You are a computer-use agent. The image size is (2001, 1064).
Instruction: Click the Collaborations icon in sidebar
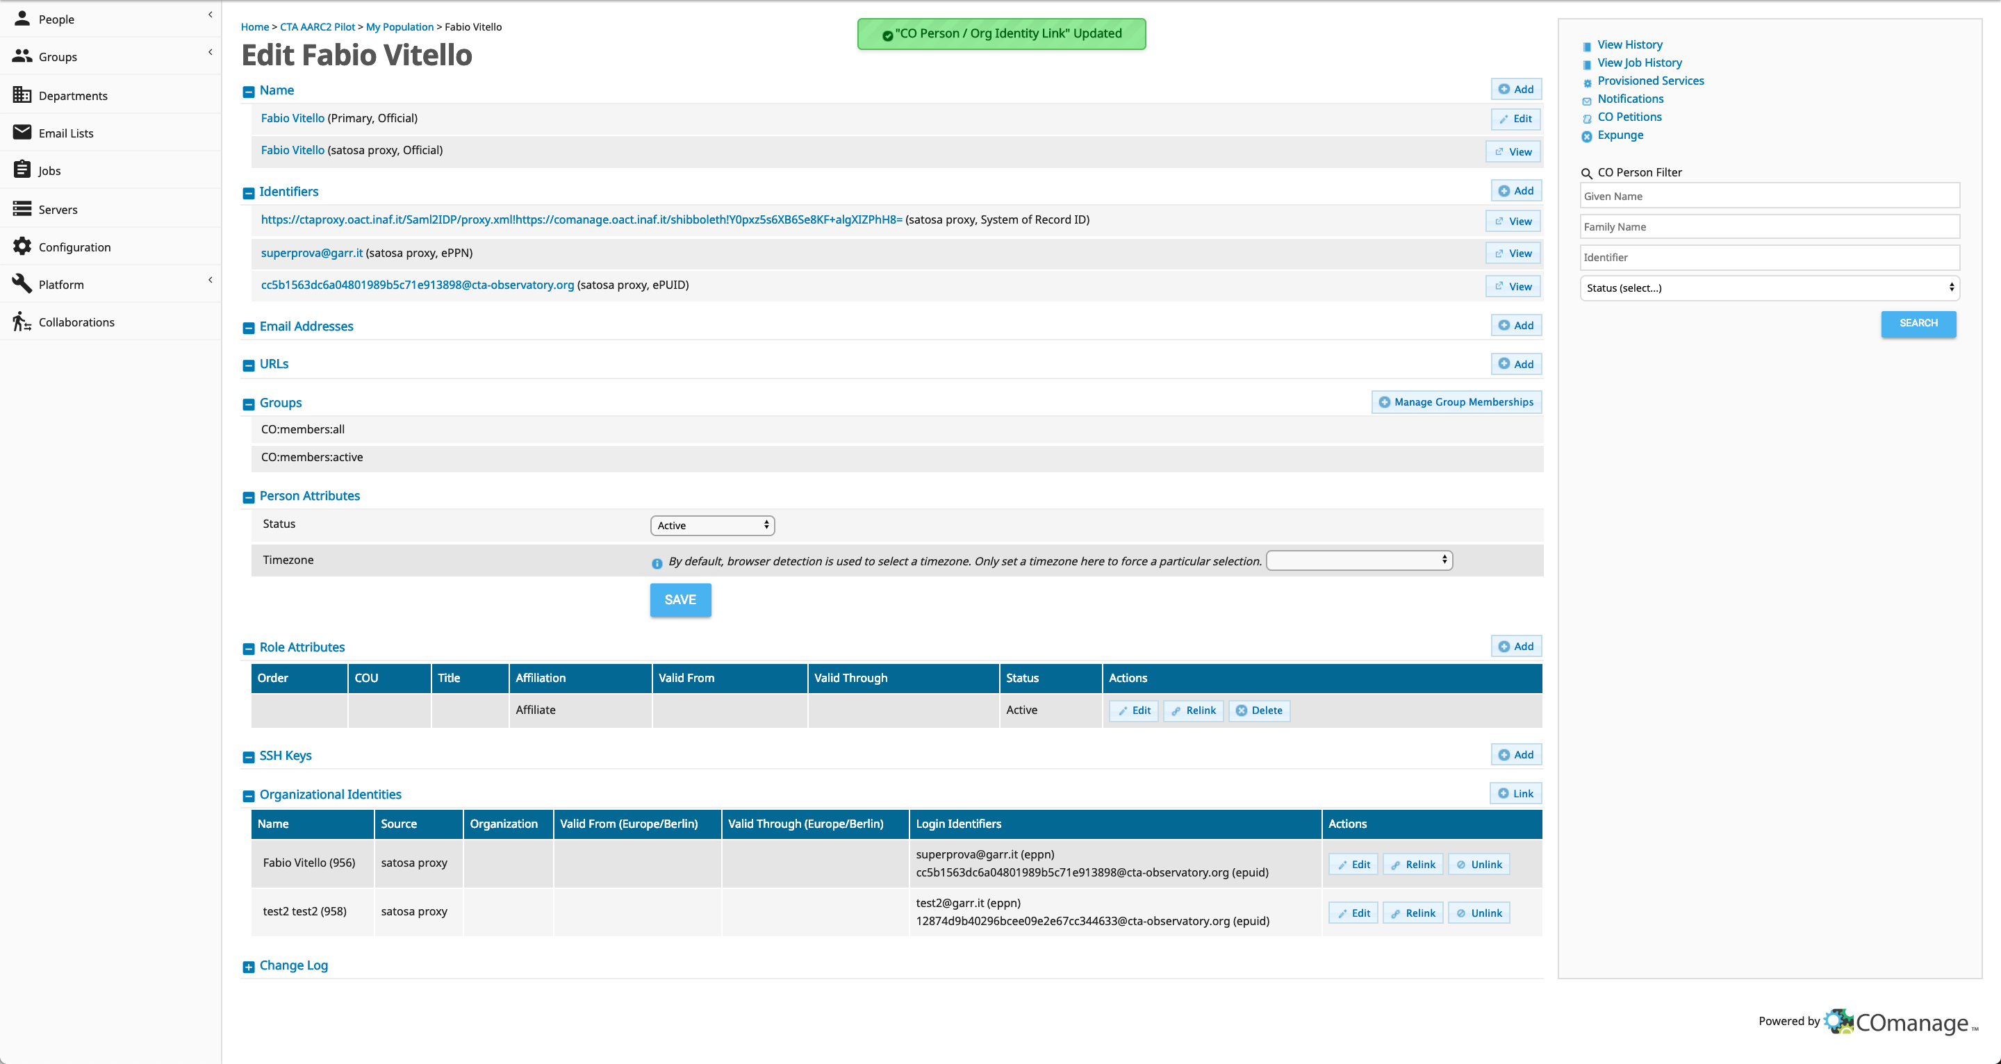[22, 322]
